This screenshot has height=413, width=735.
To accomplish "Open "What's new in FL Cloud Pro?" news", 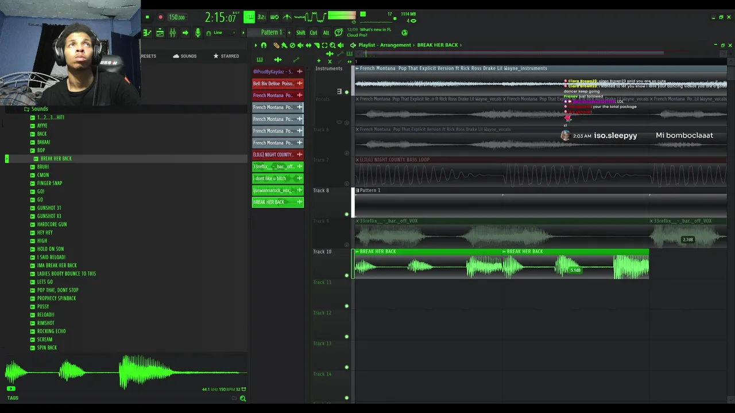I will (369, 32).
